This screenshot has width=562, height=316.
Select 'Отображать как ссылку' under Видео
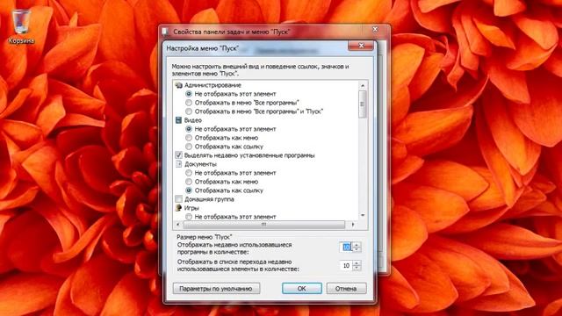point(189,147)
